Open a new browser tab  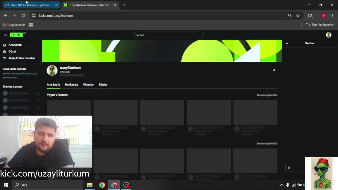coord(124,5)
